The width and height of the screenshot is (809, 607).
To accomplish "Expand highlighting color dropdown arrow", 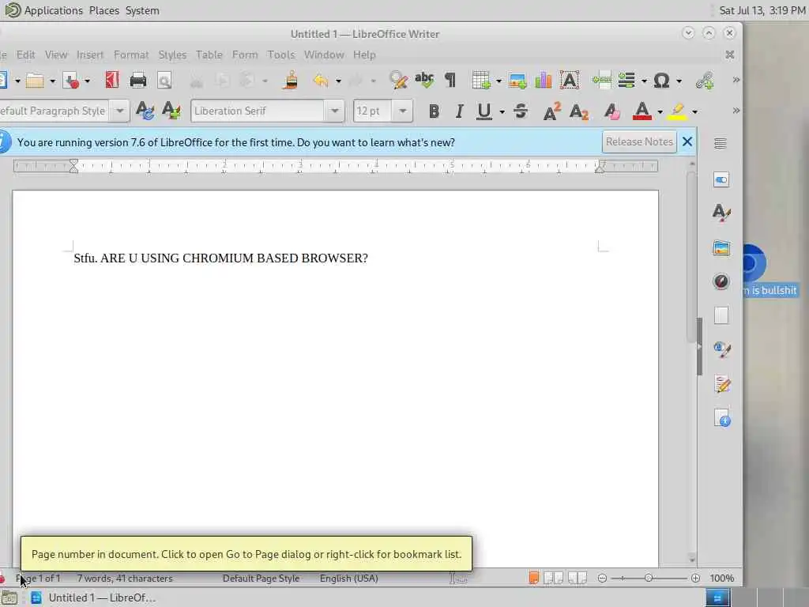I will coord(695,111).
